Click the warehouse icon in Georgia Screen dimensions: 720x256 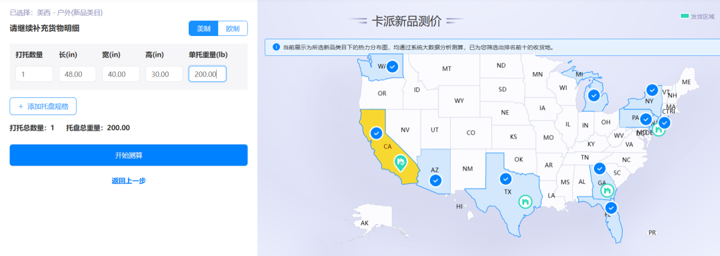607,190
